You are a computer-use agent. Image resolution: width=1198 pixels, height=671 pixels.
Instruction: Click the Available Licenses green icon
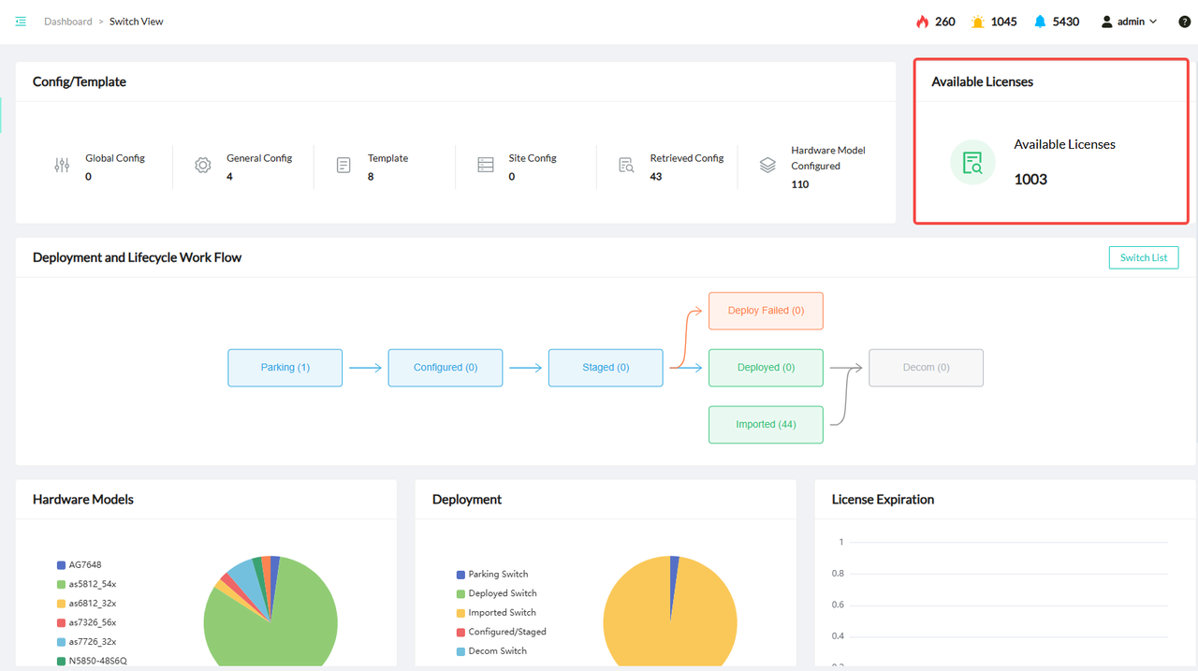[x=972, y=163]
